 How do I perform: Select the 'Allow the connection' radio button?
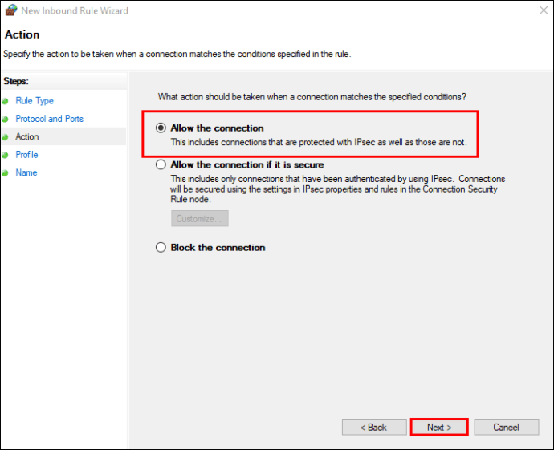[161, 128]
